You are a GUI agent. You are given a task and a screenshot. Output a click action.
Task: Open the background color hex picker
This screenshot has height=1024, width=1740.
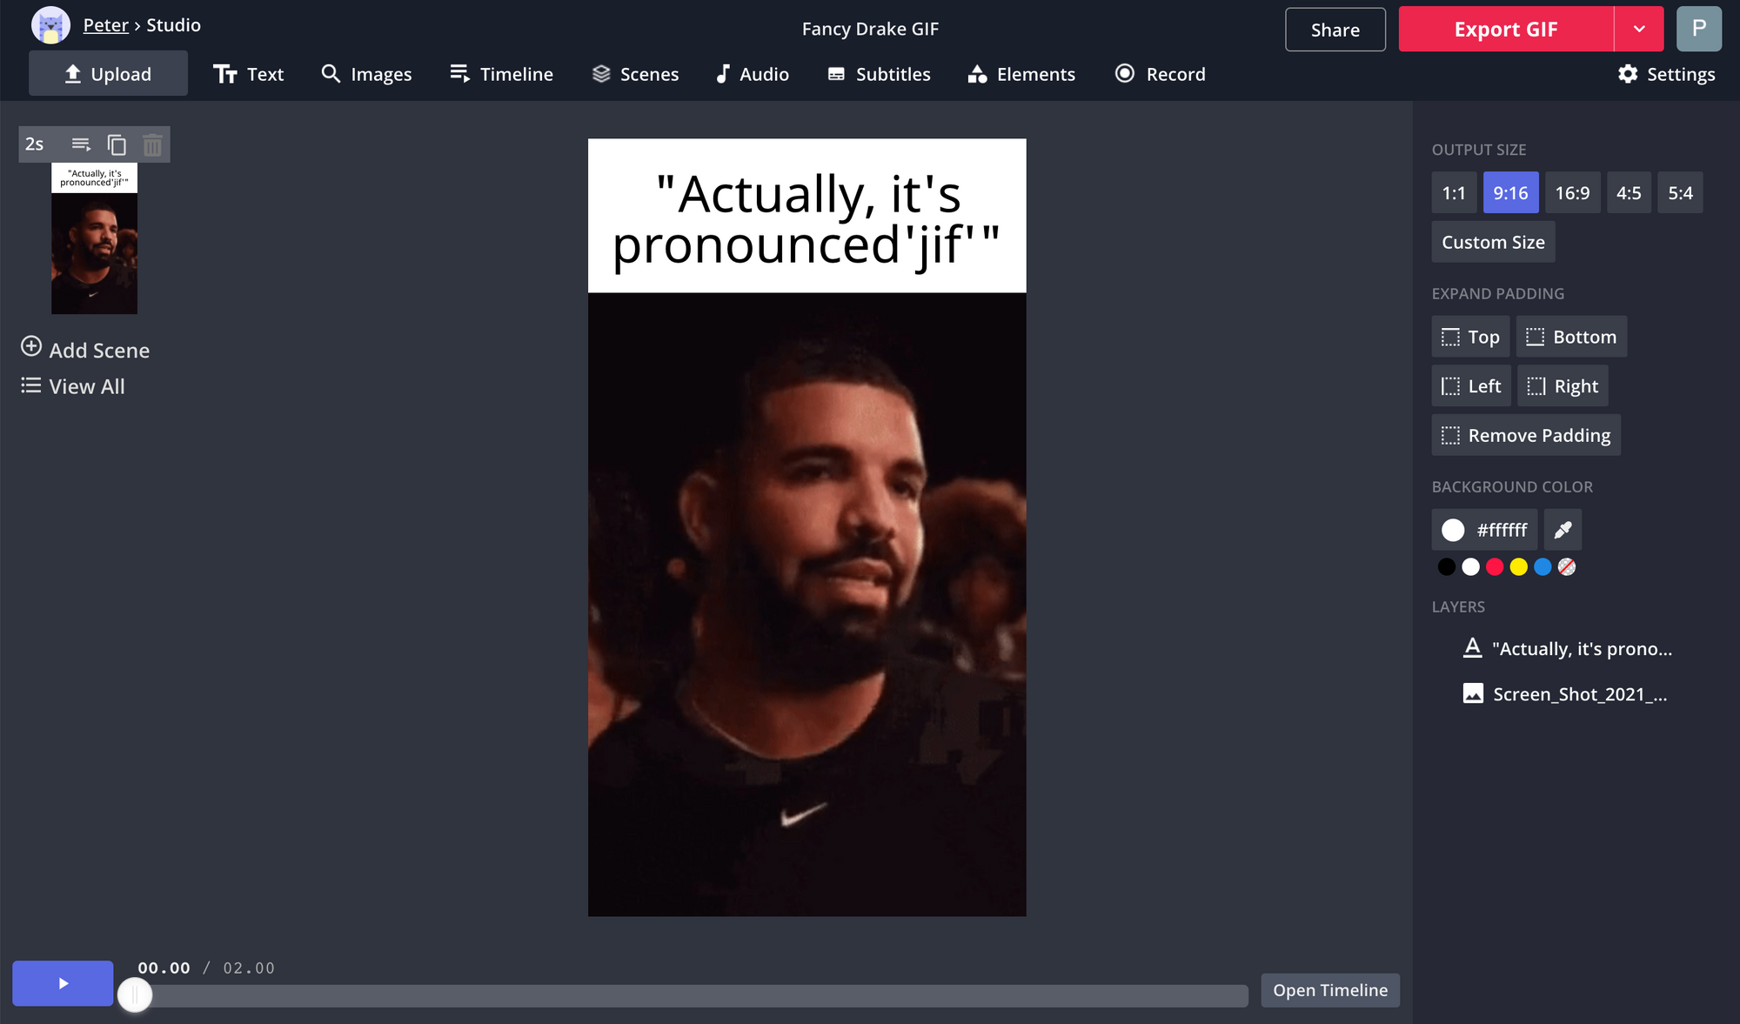pyautogui.click(x=1484, y=530)
